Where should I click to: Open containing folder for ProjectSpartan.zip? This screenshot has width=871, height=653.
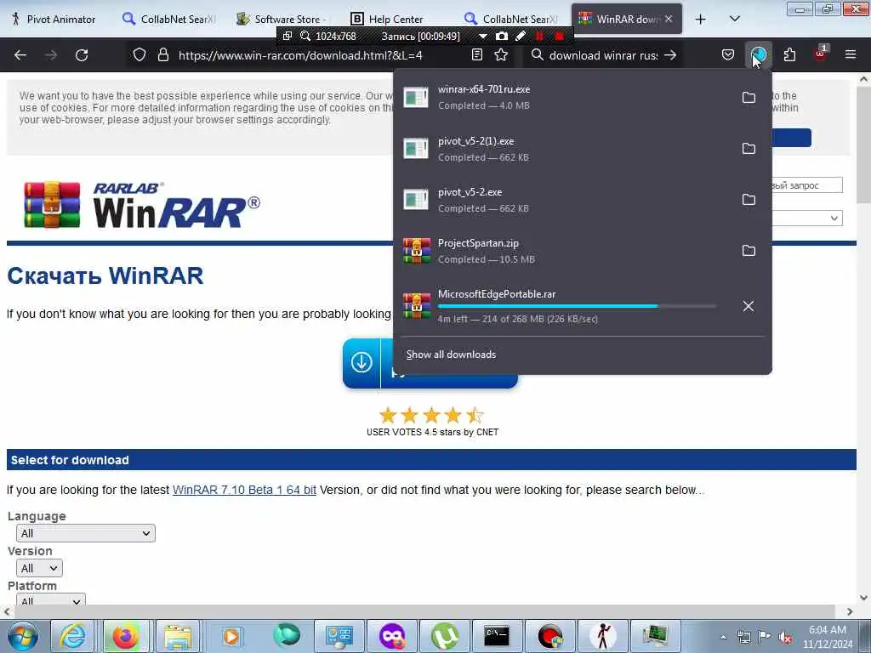point(749,251)
